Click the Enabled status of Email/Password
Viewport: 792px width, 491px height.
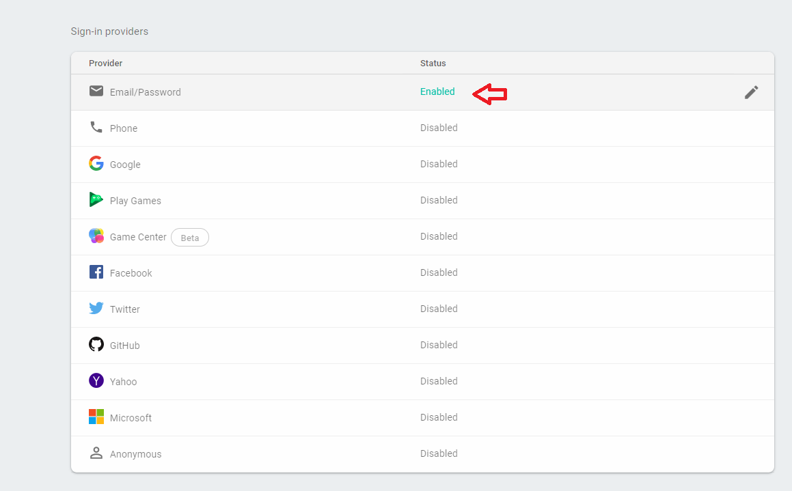(437, 92)
